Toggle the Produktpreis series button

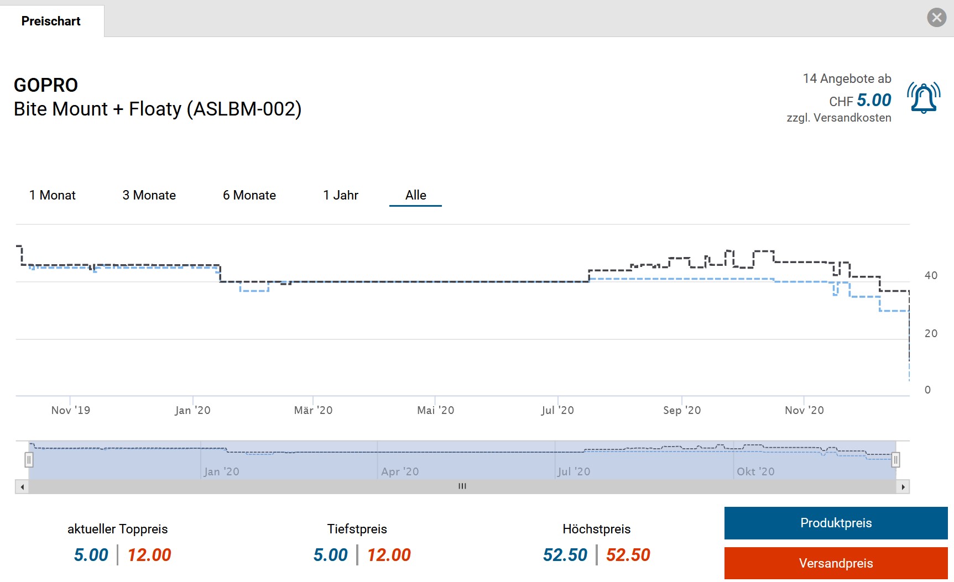[836, 523]
